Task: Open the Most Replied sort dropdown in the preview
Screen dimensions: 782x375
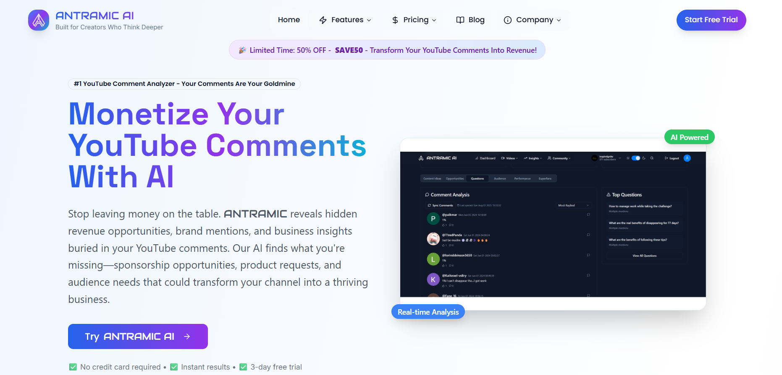Action: pos(573,205)
